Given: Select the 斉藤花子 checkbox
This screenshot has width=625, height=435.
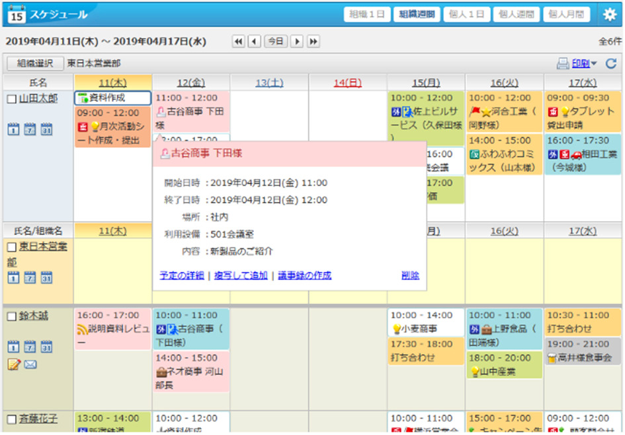Looking at the screenshot, I should [x=11, y=419].
